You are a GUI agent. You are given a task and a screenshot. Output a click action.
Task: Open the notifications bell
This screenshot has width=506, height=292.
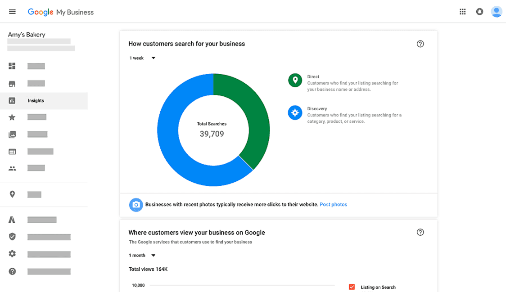pyautogui.click(x=479, y=12)
